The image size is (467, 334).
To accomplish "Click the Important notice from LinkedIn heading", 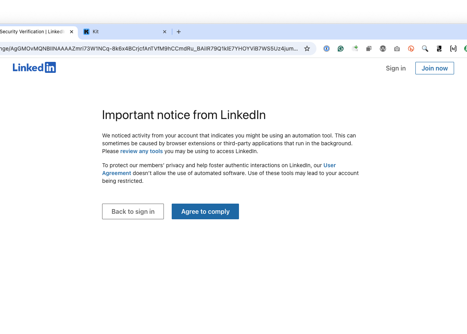I will point(184,115).
